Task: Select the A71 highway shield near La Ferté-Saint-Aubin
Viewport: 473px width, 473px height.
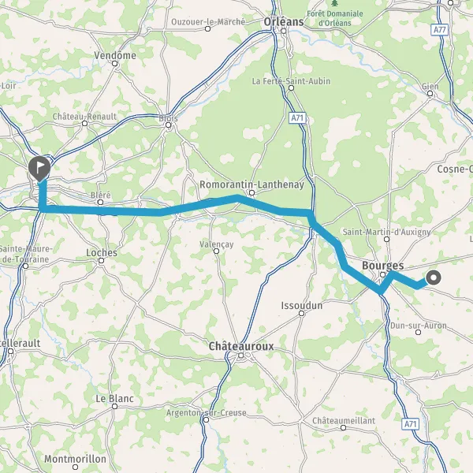Action: click(298, 118)
